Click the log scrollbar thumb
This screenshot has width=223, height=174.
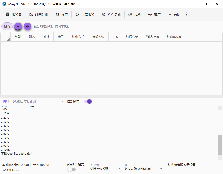point(220,145)
